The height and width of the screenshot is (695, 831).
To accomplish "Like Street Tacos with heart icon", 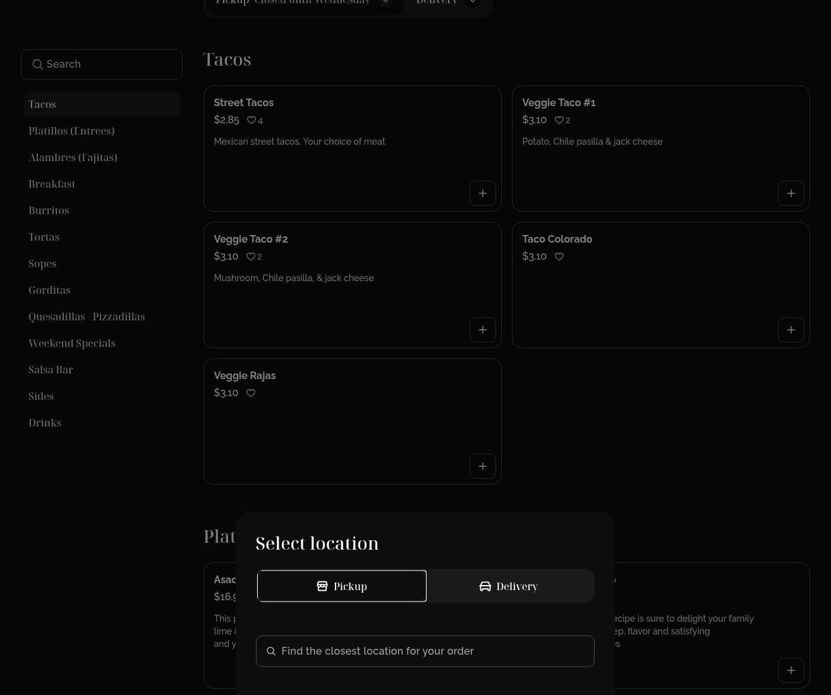I will point(252,120).
